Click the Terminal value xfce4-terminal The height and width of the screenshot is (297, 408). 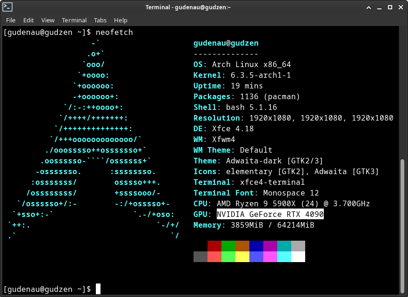click(x=272, y=182)
